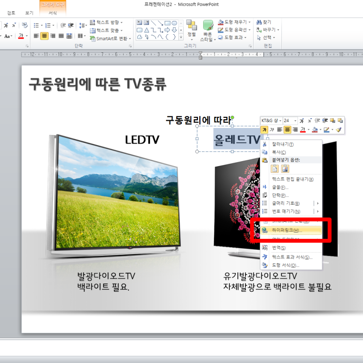This screenshot has width=363, height=363.
Task: Select Cut (잘라내기) from context menu
Action: coord(291,144)
